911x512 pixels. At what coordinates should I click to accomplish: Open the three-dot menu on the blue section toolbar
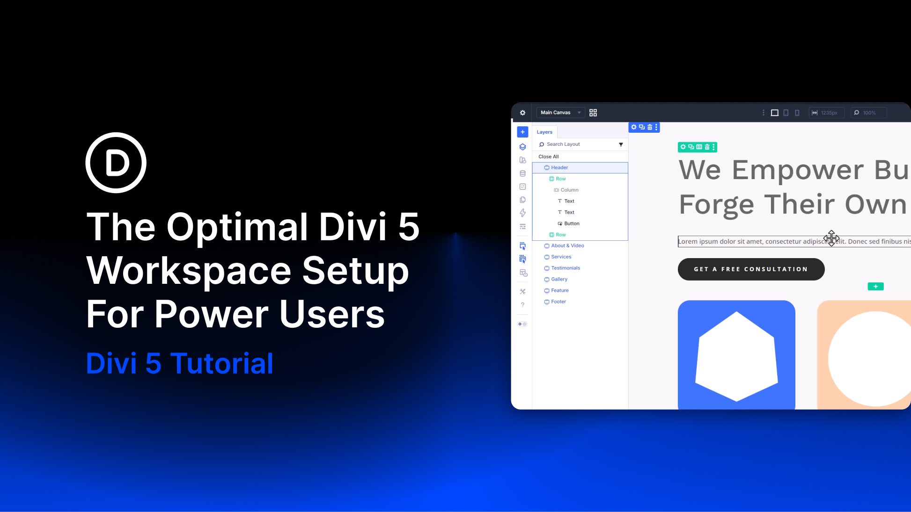(656, 127)
